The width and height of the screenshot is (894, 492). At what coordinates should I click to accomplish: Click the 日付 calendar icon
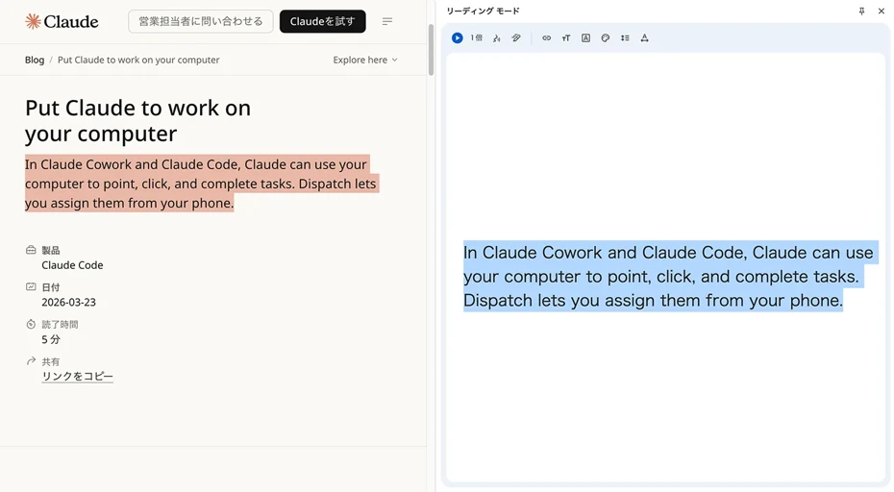[31, 286]
